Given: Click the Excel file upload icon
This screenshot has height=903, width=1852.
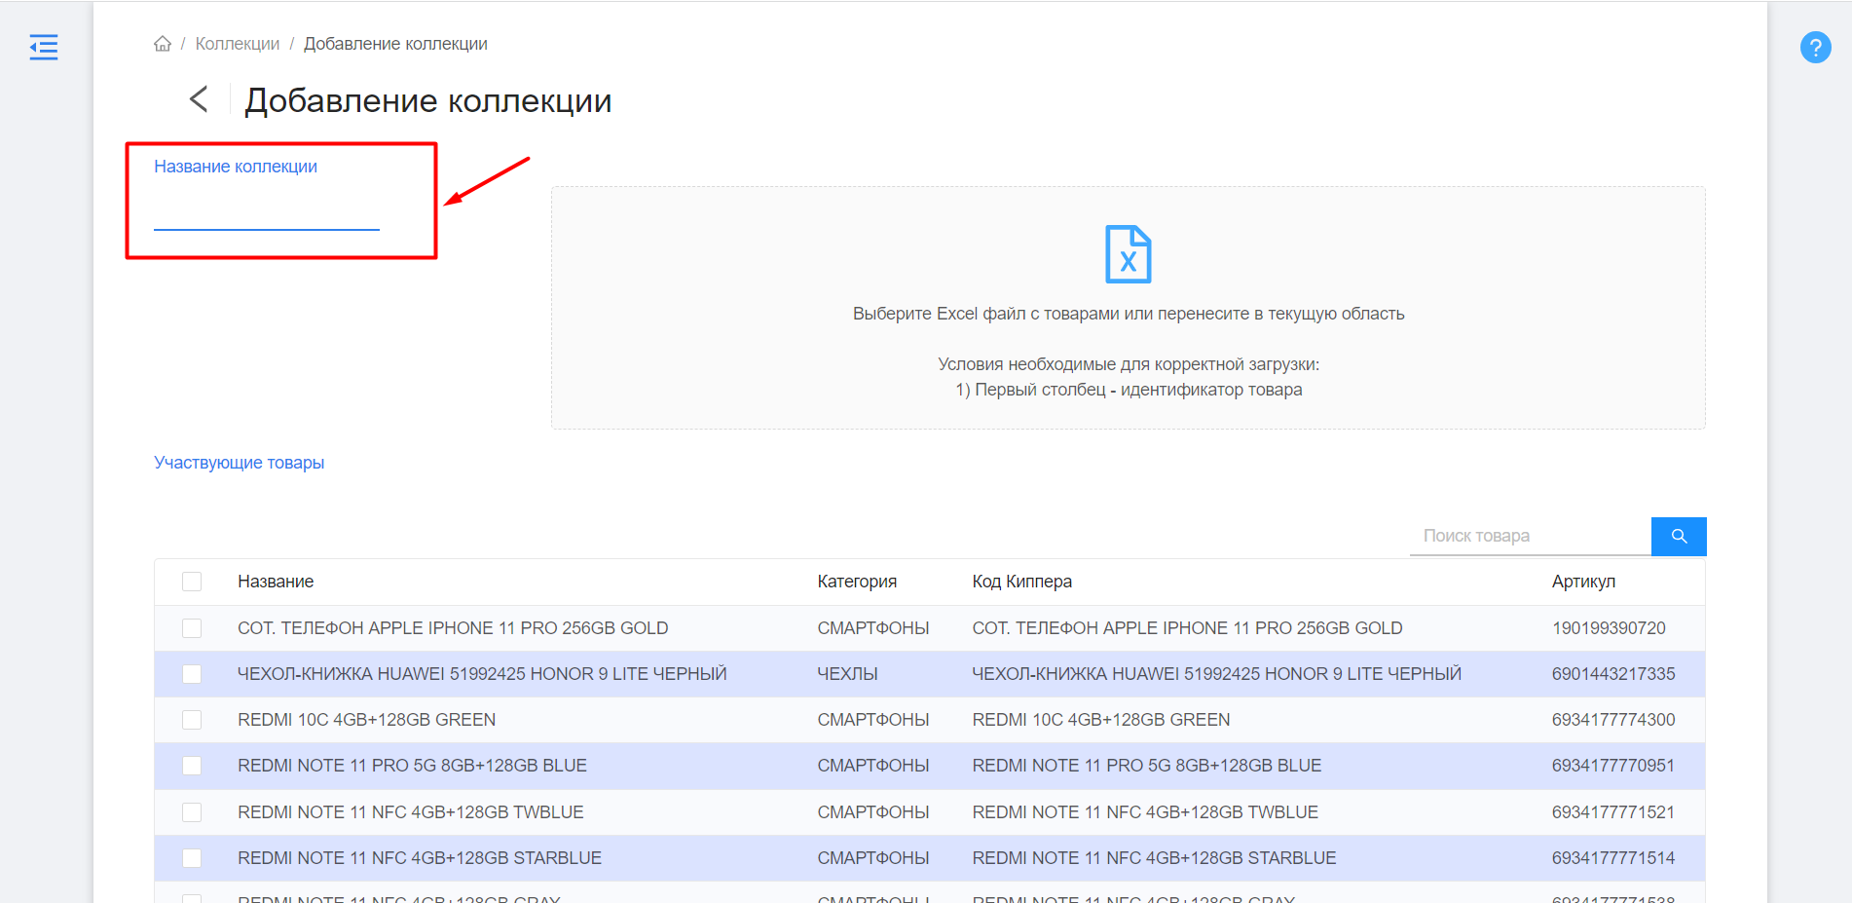Looking at the screenshot, I should click(1129, 254).
